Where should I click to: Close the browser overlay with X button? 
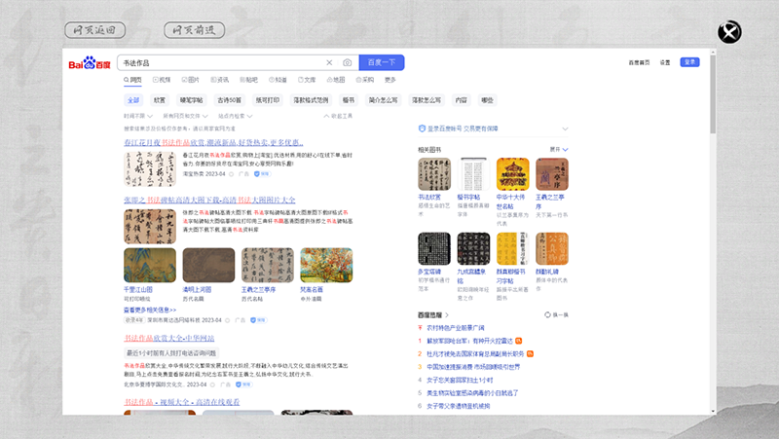pos(729,33)
